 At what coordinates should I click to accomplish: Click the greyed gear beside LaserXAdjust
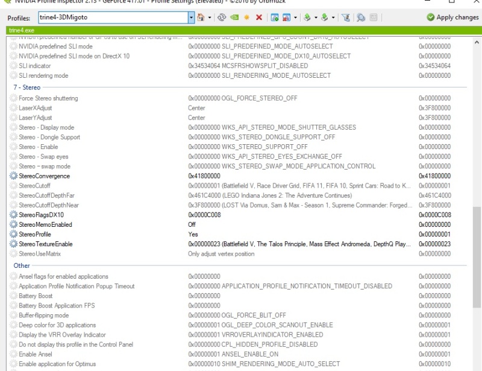(x=13, y=108)
